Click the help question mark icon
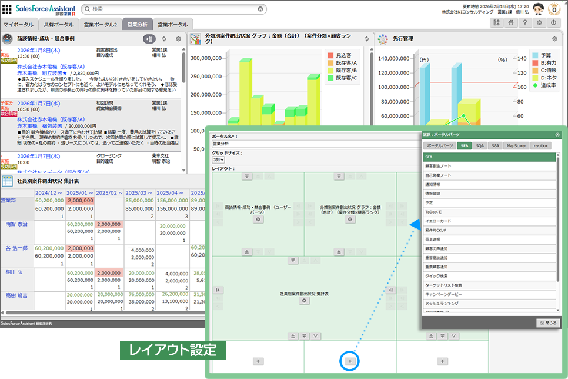568x379 pixels. (524, 23)
